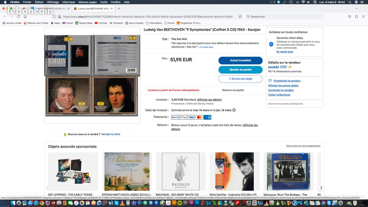Screen dimensions: 368x207
Task: Click Vendez le vôtre link
Action: tap(111, 134)
